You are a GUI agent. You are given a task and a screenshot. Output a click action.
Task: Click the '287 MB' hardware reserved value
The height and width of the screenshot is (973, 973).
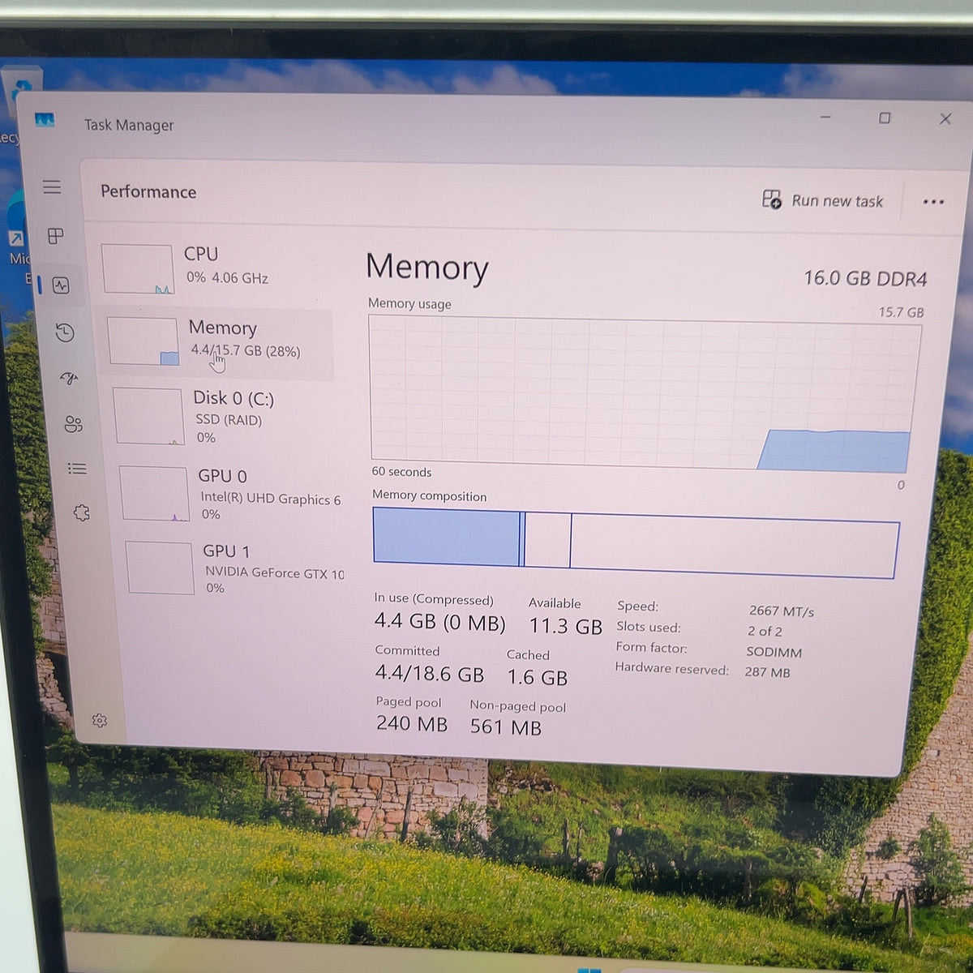[x=767, y=672]
